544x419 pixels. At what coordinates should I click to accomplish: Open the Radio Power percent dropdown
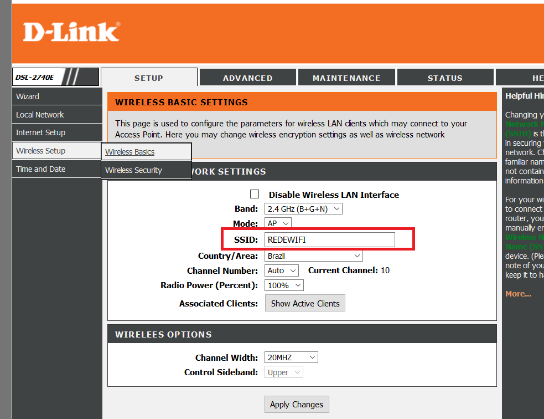tap(284, 285)
